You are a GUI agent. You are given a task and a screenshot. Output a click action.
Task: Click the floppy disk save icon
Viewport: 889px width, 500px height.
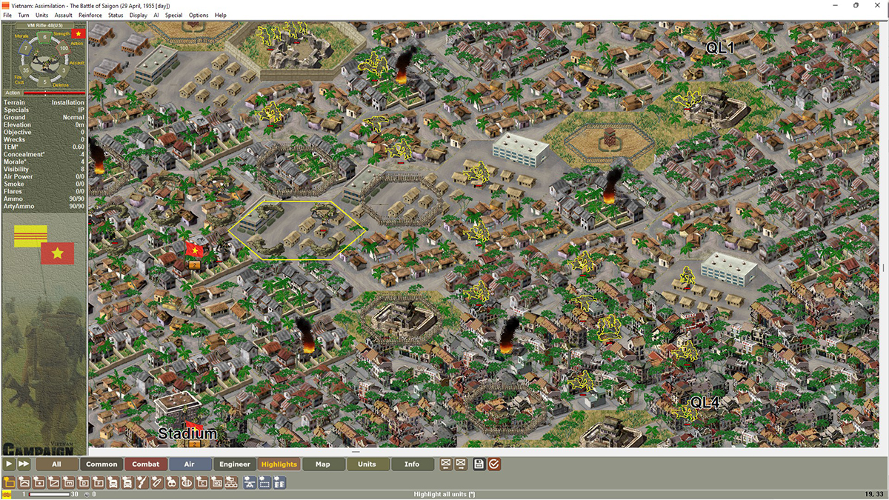point(479,464)
